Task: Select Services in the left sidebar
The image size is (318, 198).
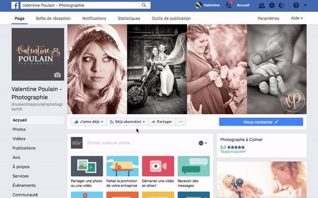Action: (21, 176)
